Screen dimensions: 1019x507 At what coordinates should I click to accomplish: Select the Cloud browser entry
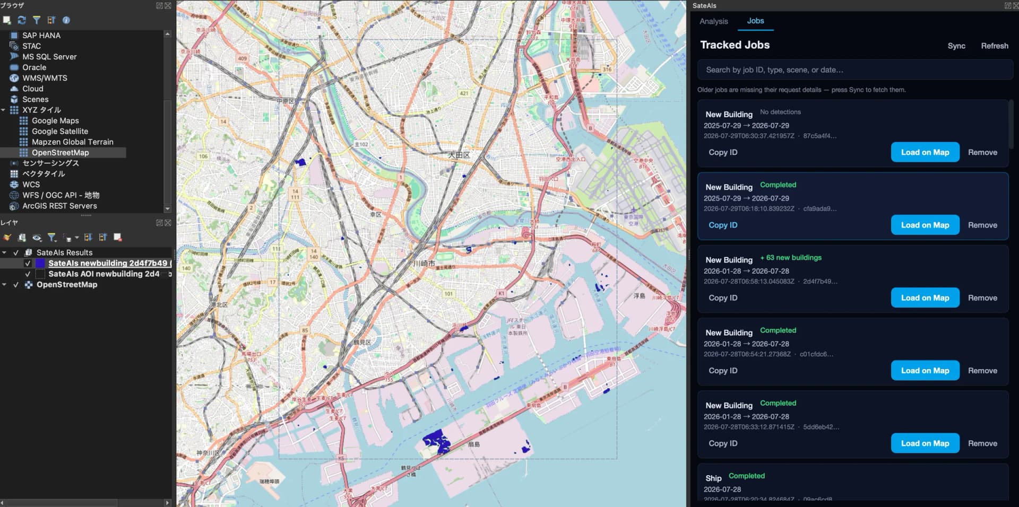[32, 89]
